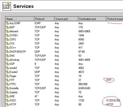Screen dimensions: 123x107
Task: Select the Any ICMP service icon
Action: [7, 23]
